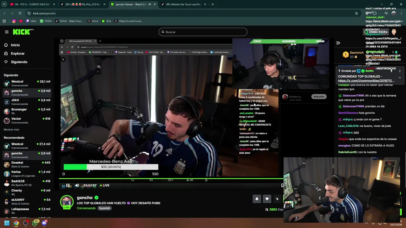Open Chrome from the taskbar

coord(16,223)
